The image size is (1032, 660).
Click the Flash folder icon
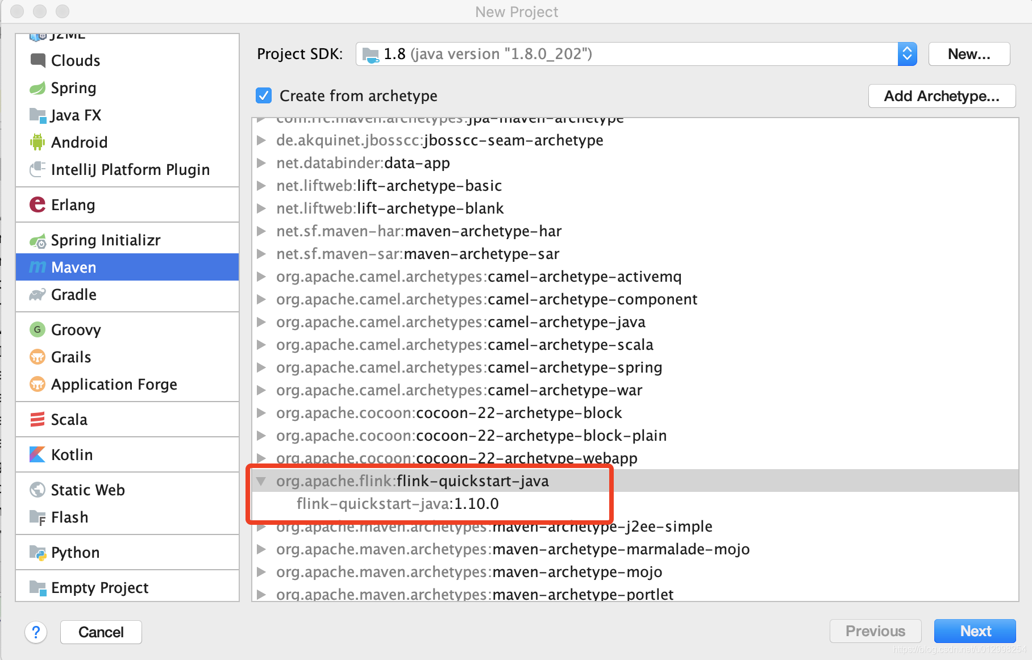[x=38, y=517]
